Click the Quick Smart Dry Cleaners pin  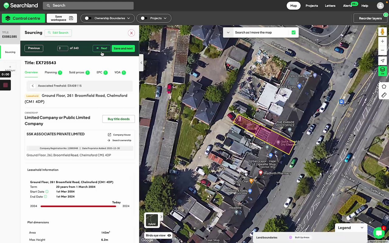(x=278, y=142)
